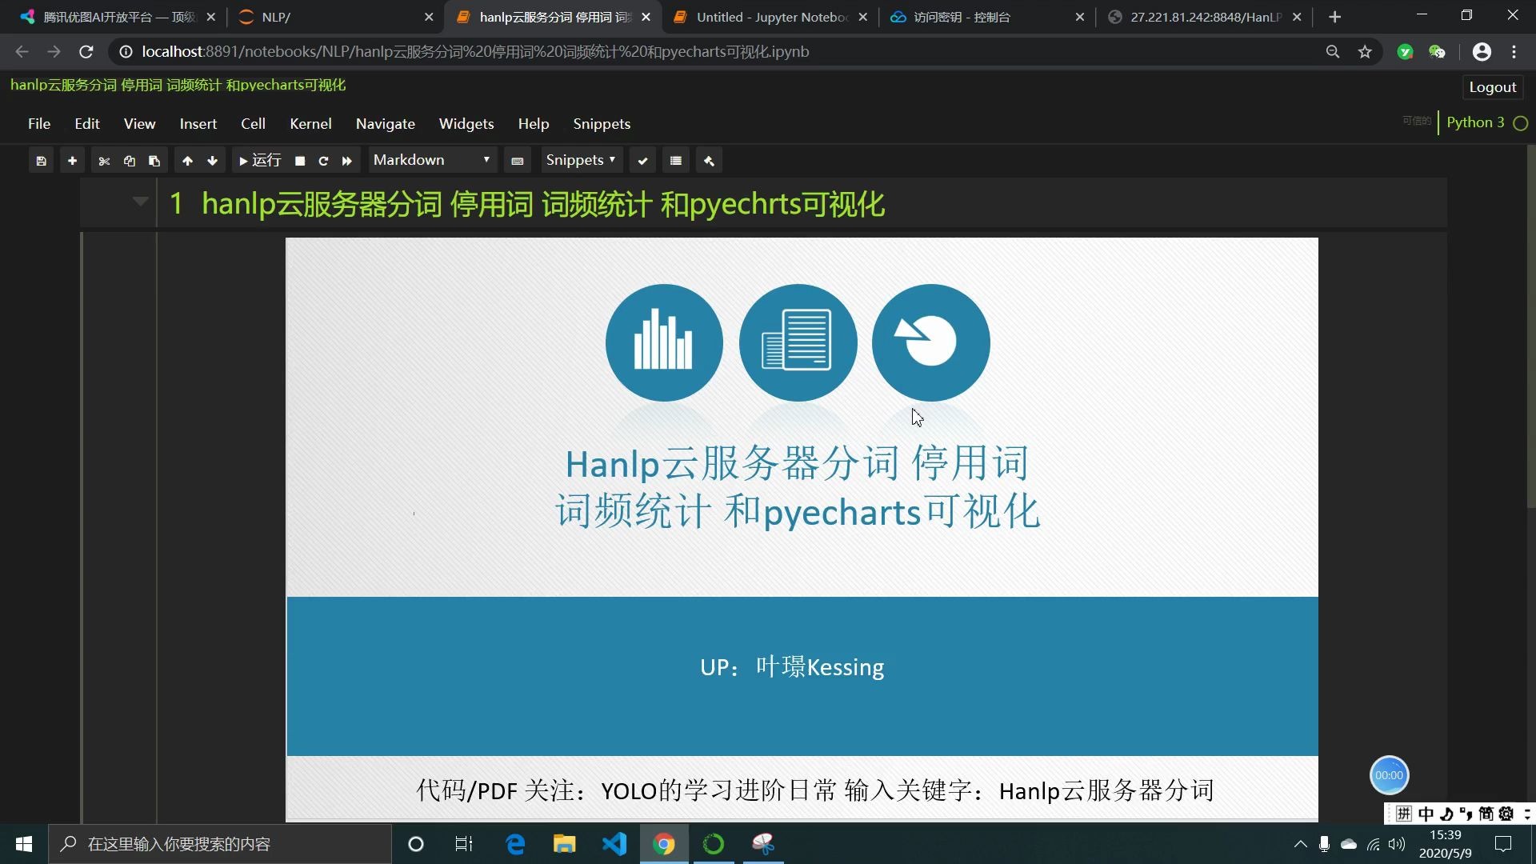Click the 00:00 recording timer bubble

point(1389,775)
